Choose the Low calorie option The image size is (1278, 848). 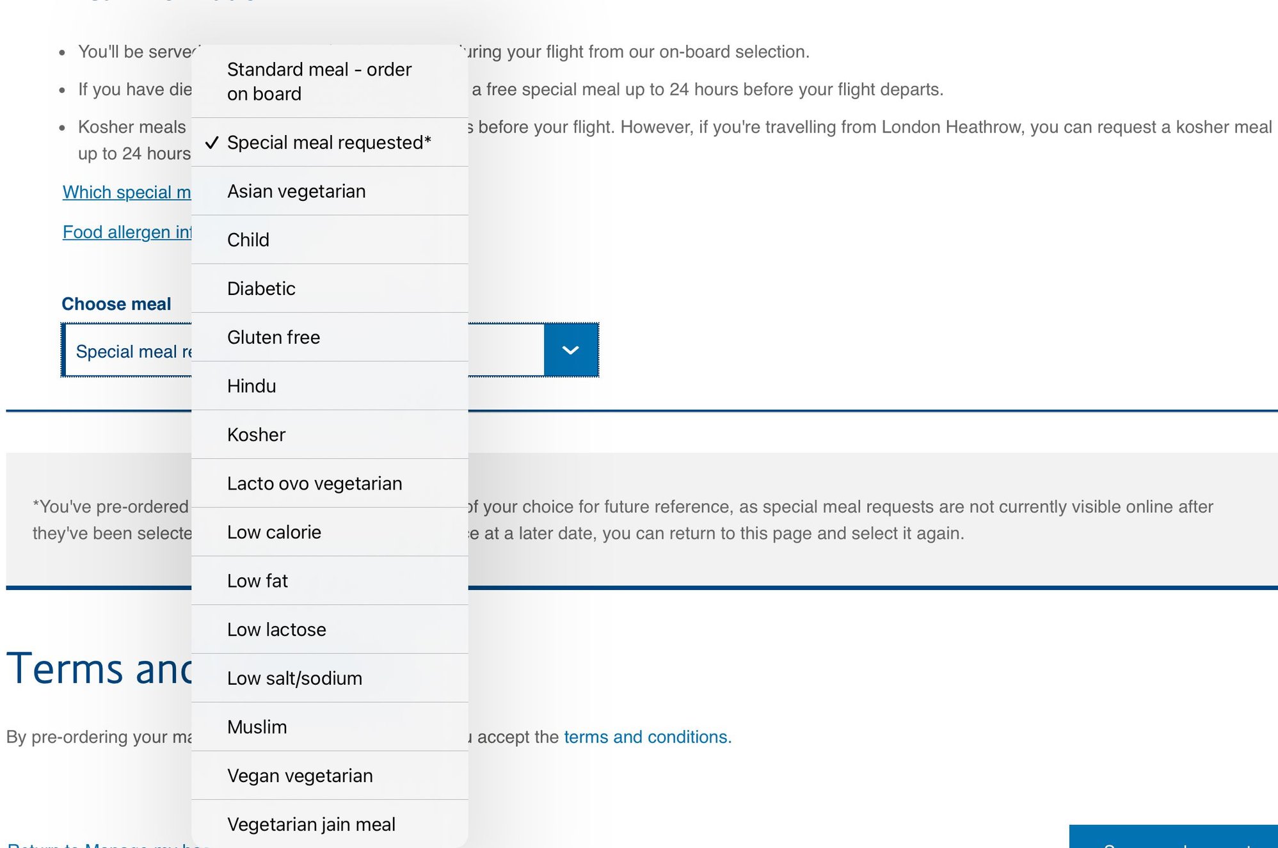(x=274, y=532)
